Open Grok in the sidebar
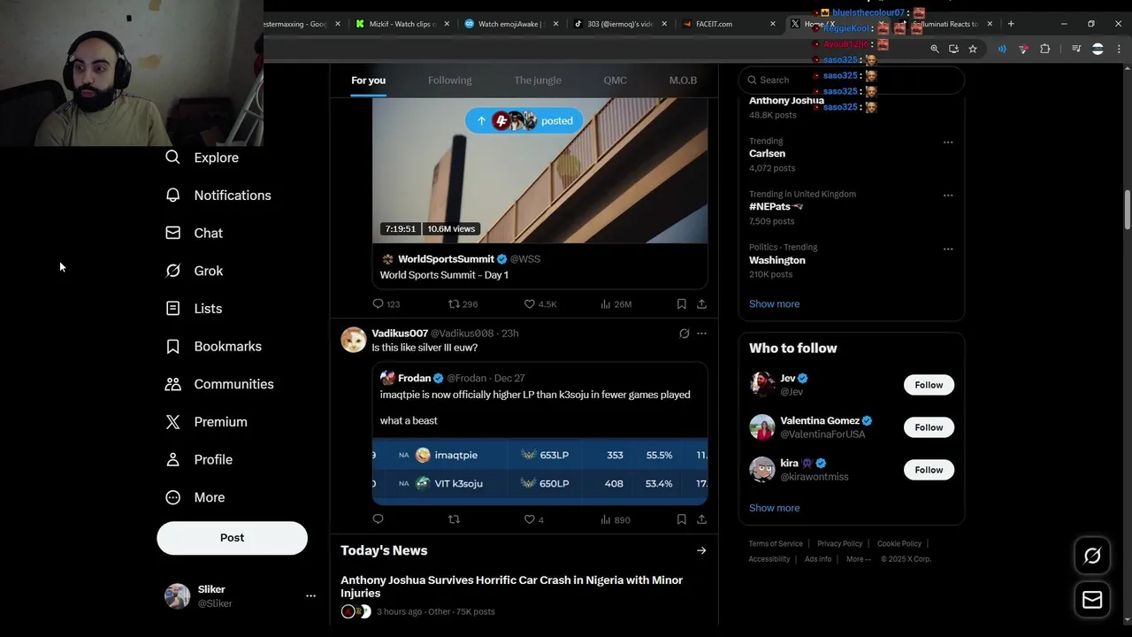 coord(195,271)
